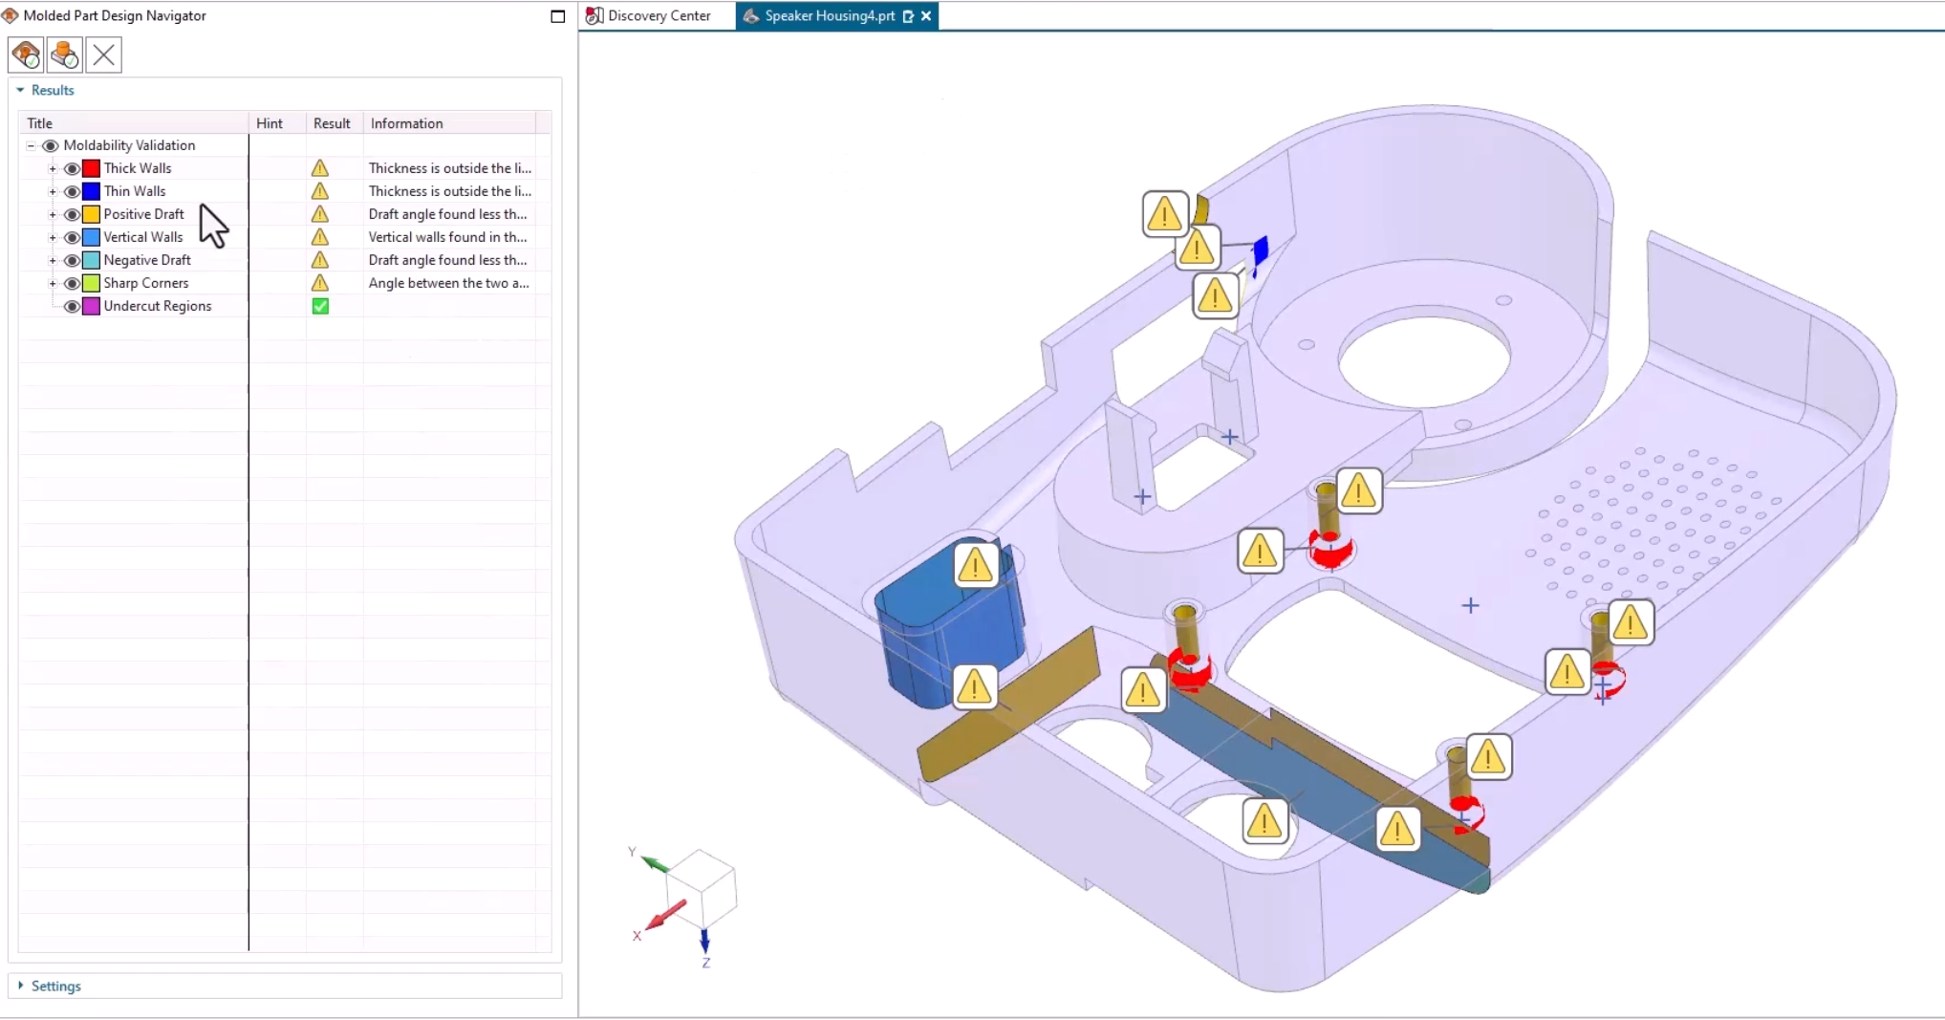The width and height of the screenshot is (1945, 1020).
Task: Click the X cancel icon in the toolbar
Action: [103, 54]
